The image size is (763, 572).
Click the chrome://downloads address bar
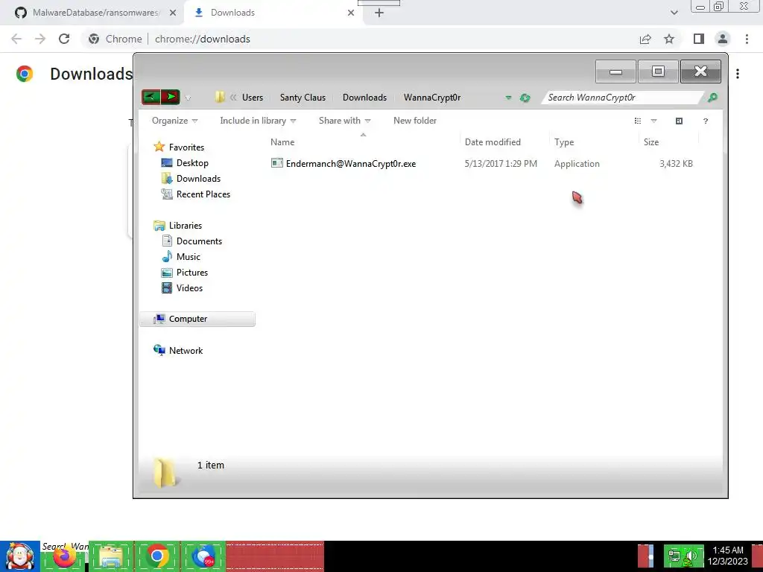(360, 39)
